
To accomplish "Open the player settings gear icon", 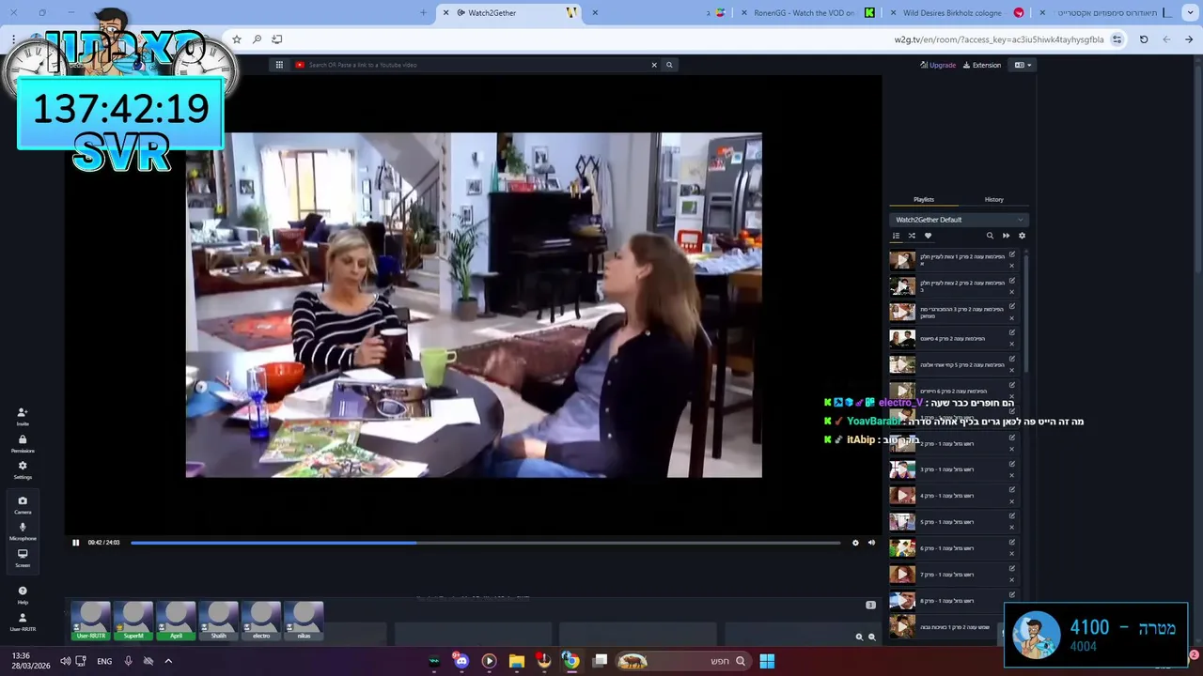I will click(855, 543).
